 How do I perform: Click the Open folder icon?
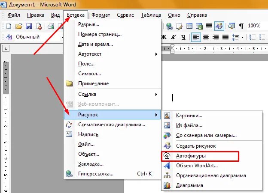click(19, 26)
